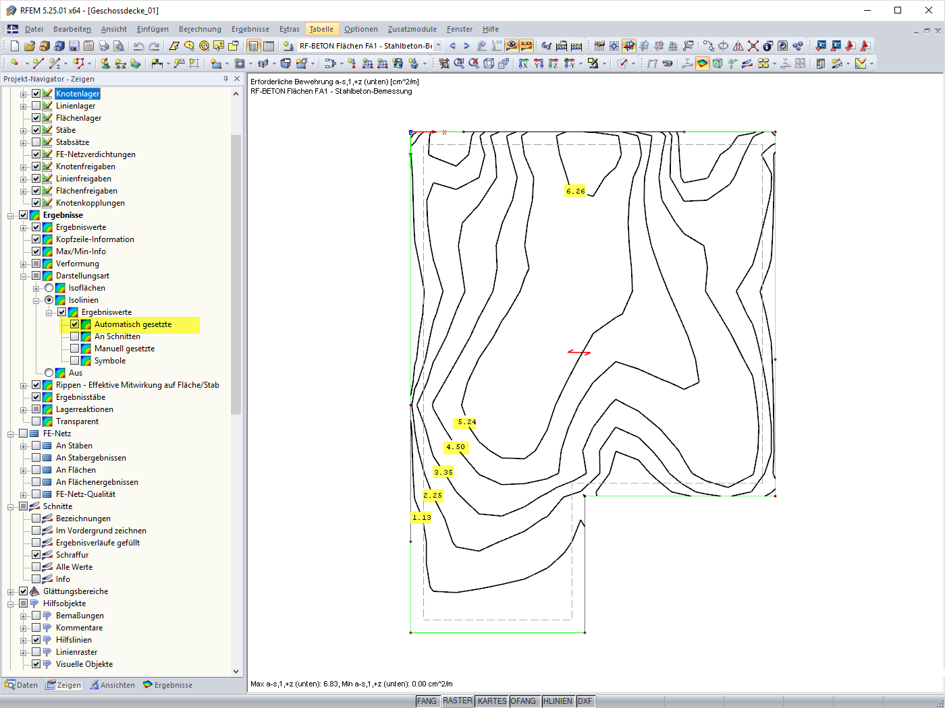Toggle the table view icon
Image resolution: width=945 pixels, height=708 pixels.
coord(269,46)
